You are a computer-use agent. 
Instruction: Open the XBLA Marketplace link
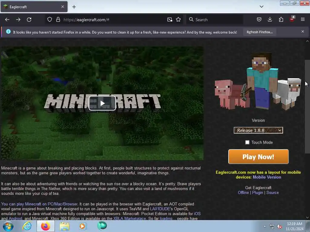click(x=130, y=218)
